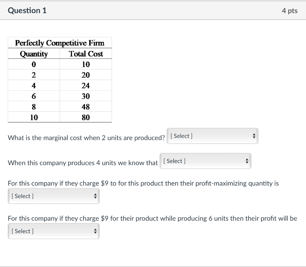306x267 pixels.
Task: Open the marginal cost [Select] dropdown
Action: click(x=212, y=136)
